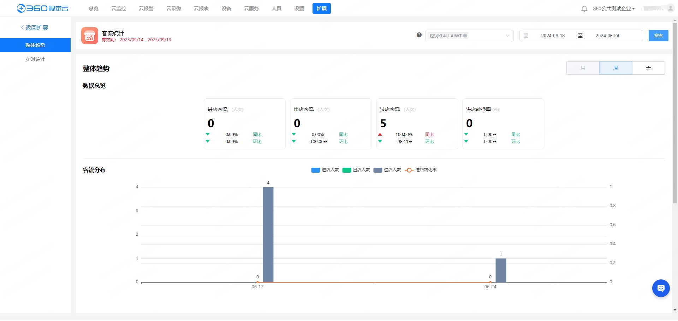Click the 360视觉云 logo
678x321 pixels.
43,8
